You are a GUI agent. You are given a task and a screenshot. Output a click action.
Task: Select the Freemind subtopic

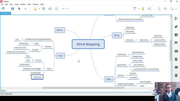(37, 77)
